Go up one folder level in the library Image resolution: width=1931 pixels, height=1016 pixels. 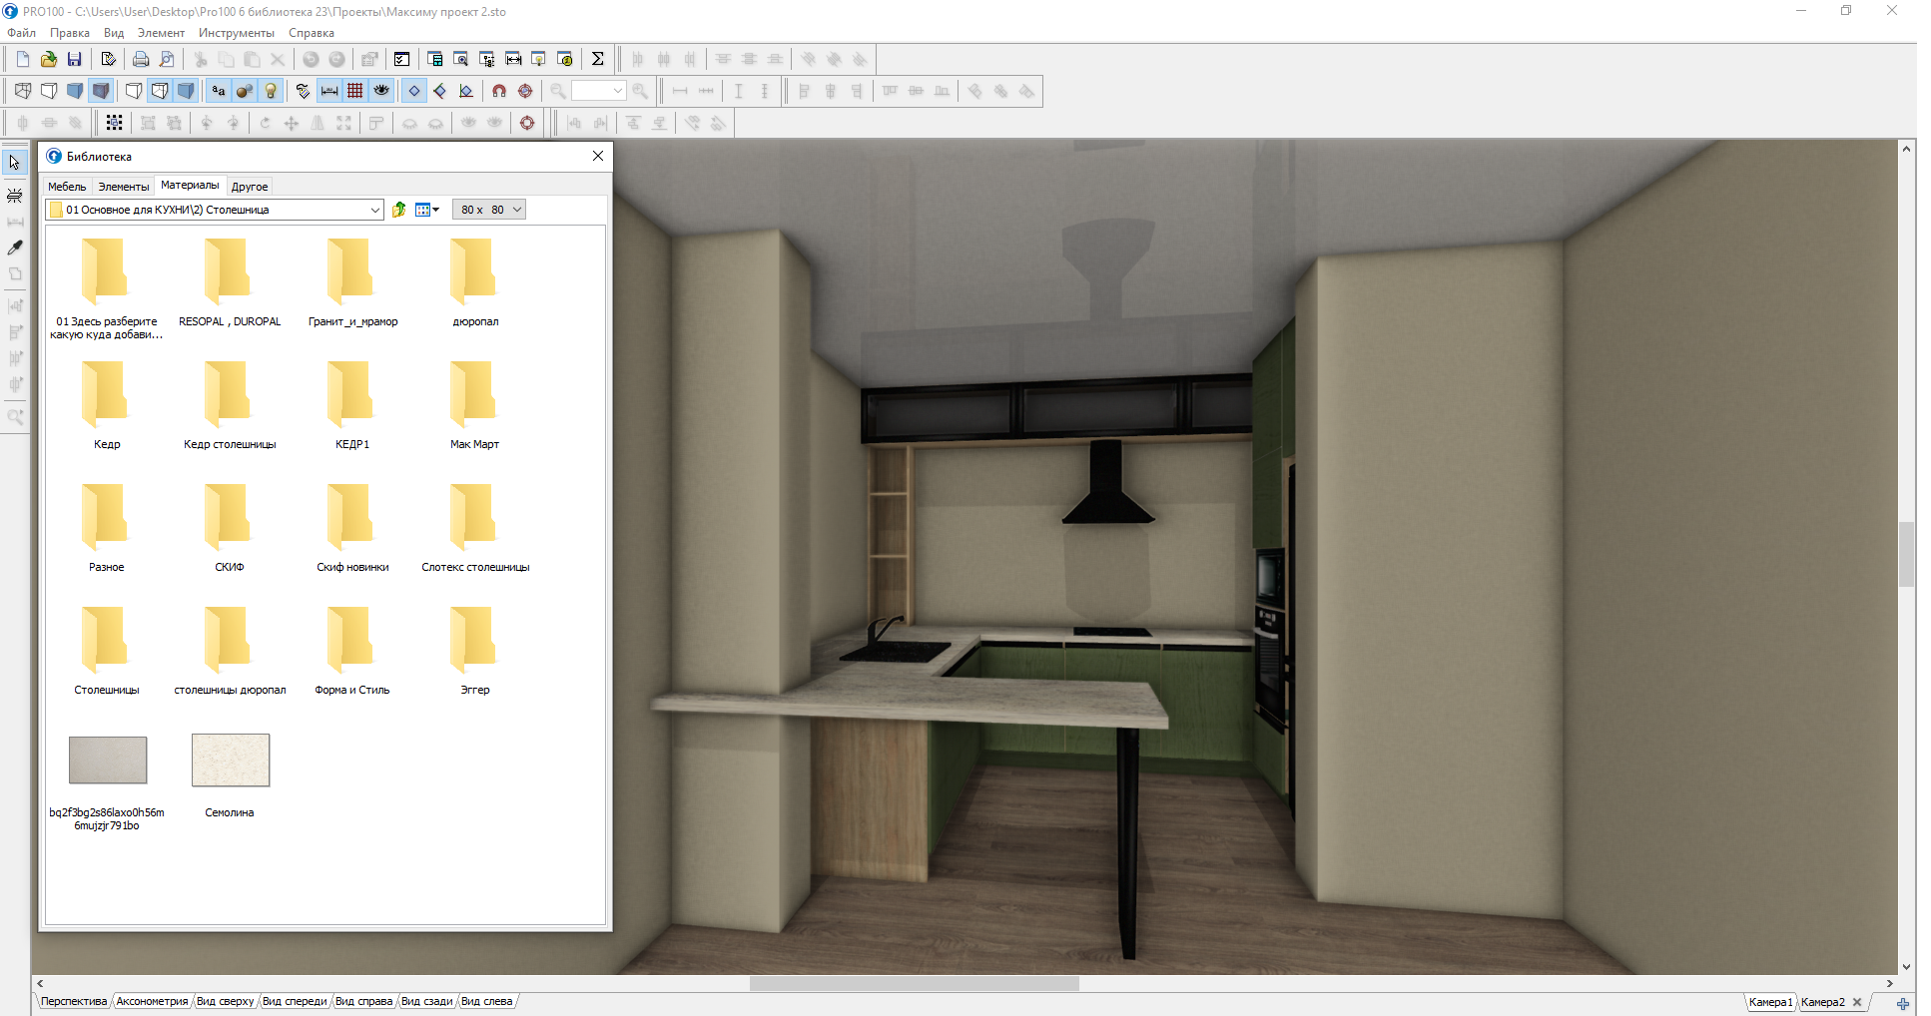click(x=399, y=210)
